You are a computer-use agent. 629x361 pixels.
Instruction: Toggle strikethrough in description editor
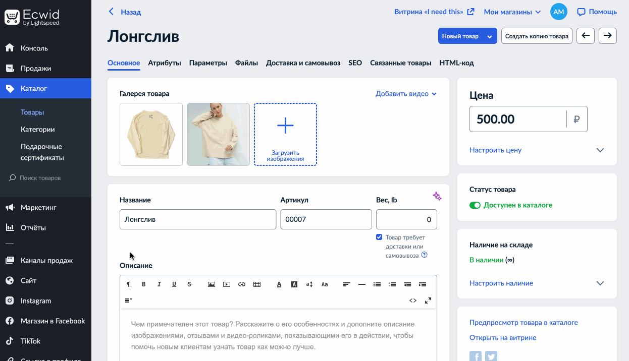[x=189, y=284]
